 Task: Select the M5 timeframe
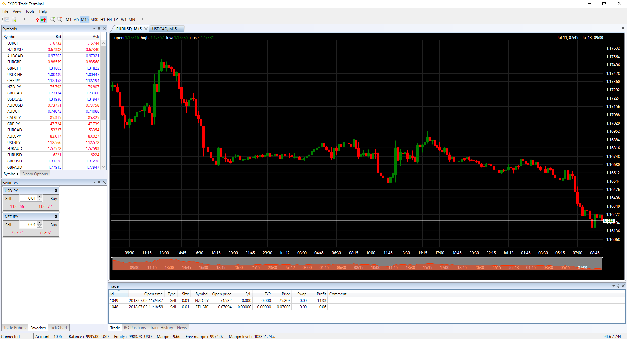(x=76, y=20)
